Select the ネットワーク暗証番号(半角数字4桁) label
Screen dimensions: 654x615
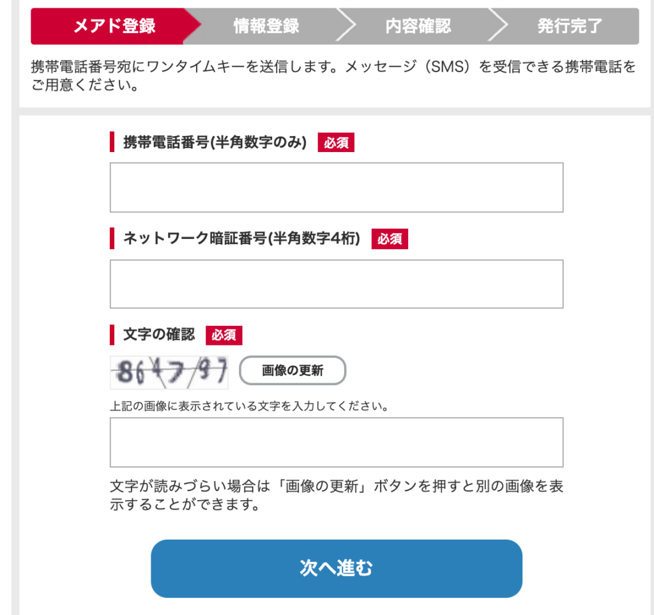click(241, 238)
